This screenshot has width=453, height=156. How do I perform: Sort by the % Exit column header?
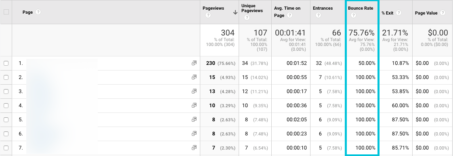coord(388,13)
